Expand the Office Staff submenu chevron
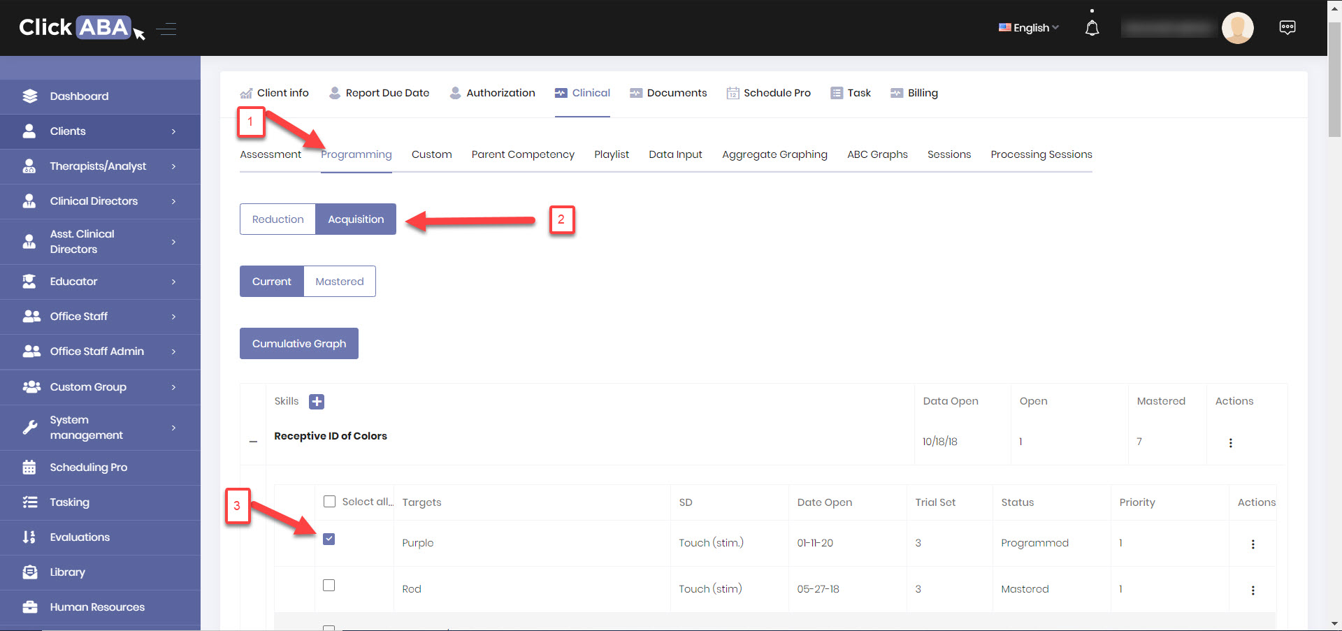 click(173, 317)
